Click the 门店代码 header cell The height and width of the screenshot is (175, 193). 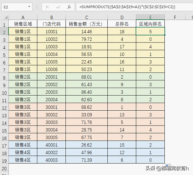click(52, 24)
